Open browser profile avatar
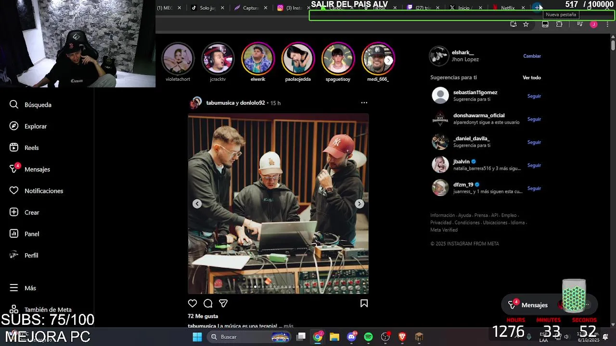The width and height of the screenshot is (616, 346). [x=593, y=24]
